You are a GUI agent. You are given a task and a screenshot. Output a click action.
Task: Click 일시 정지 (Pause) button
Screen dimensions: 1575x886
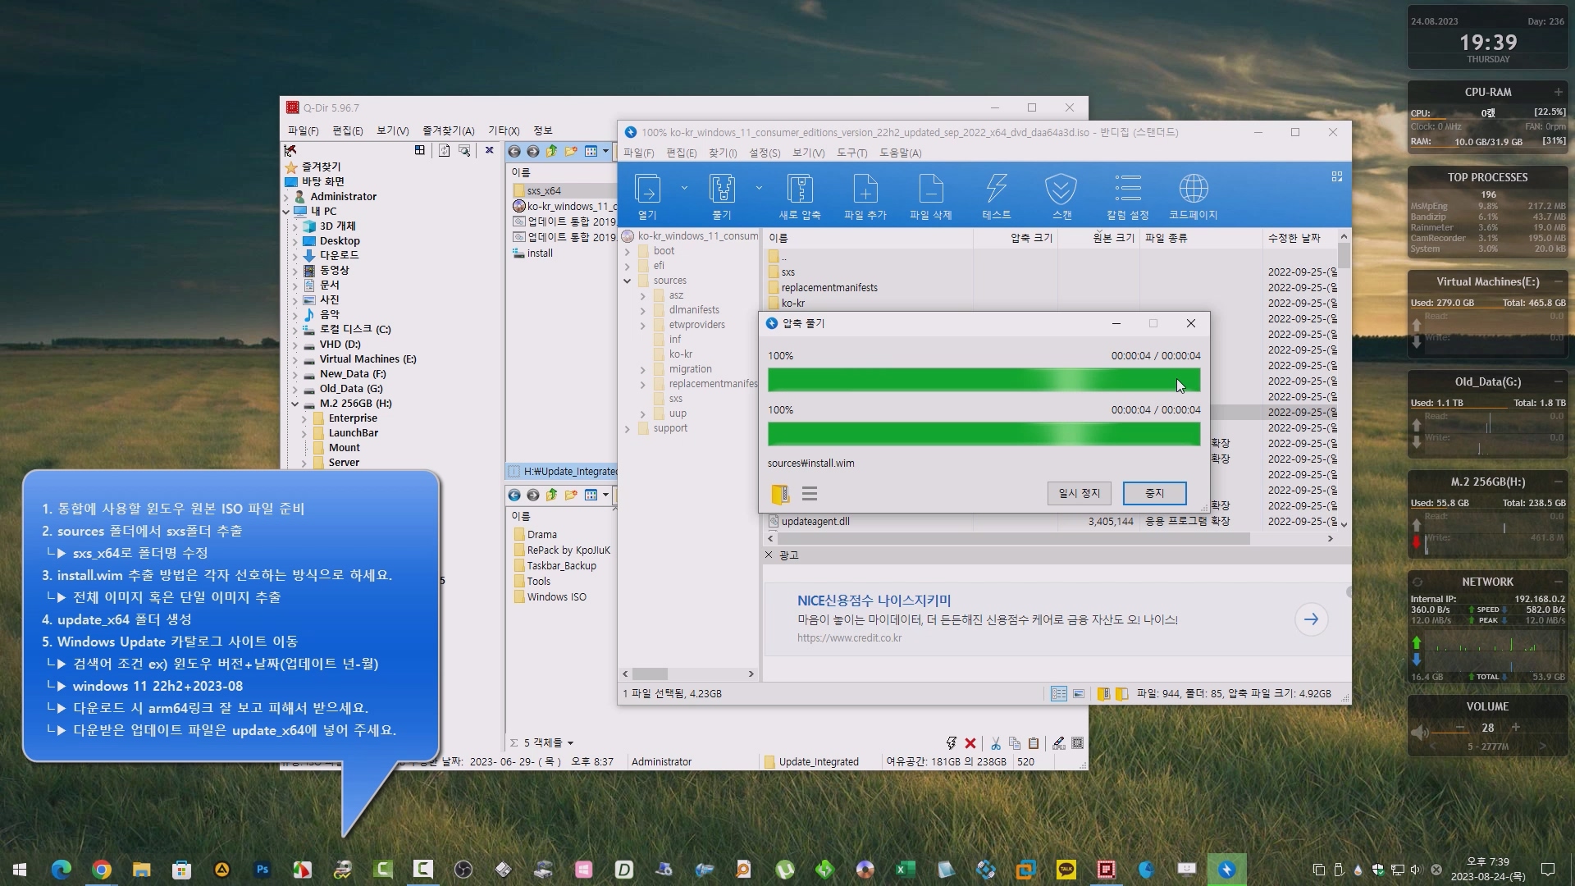coord(1079,493)
